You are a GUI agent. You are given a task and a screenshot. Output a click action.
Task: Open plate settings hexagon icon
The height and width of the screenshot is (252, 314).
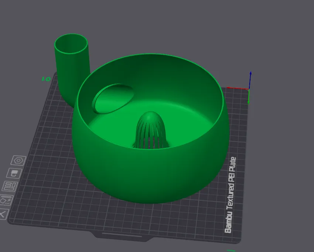click(x=18, y=160)
